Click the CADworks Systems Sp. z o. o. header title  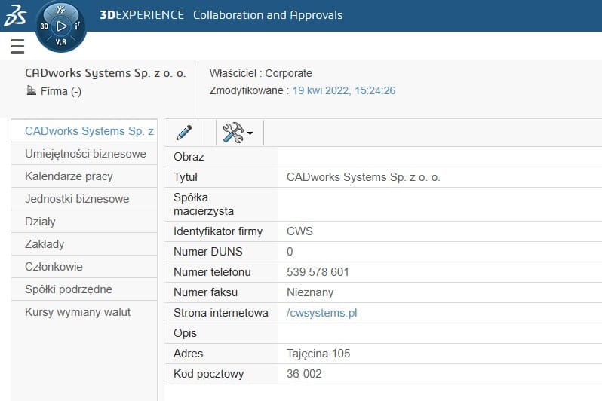pos(105,73)
